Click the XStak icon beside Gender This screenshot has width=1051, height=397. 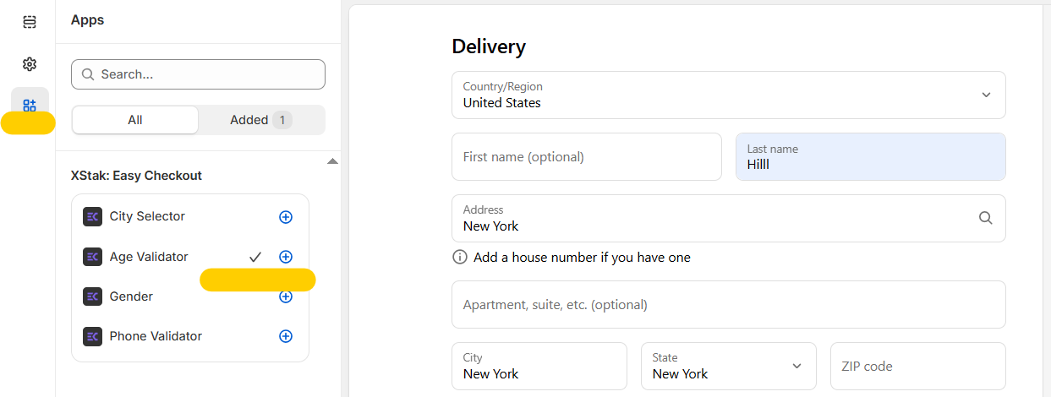(92, 296)
